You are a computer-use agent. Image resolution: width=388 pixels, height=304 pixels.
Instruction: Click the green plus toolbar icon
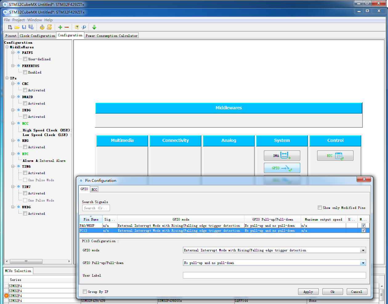[x=60, y=27]
